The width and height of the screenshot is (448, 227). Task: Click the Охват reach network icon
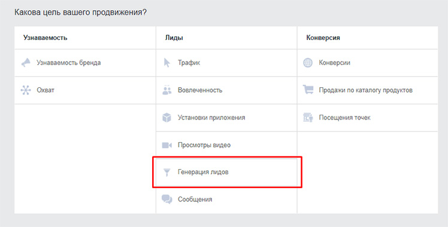click(x=26, y=90)
